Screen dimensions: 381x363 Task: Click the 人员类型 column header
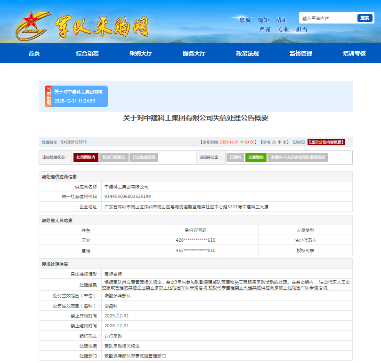pos(305,230)
